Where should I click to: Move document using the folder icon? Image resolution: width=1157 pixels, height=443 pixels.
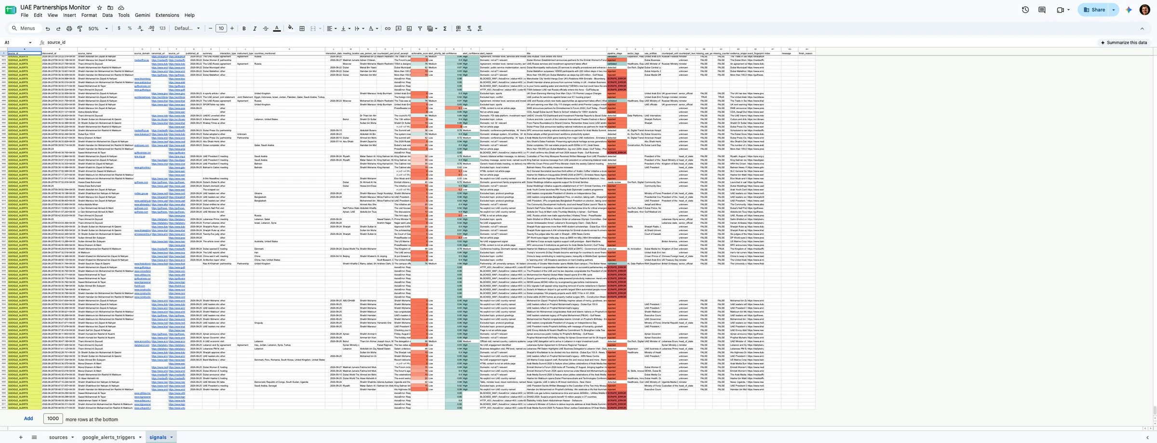pos(110,8)
